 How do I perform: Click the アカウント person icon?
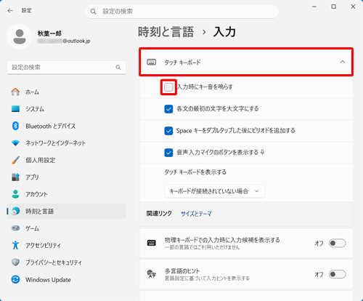(x=15, y=194)
